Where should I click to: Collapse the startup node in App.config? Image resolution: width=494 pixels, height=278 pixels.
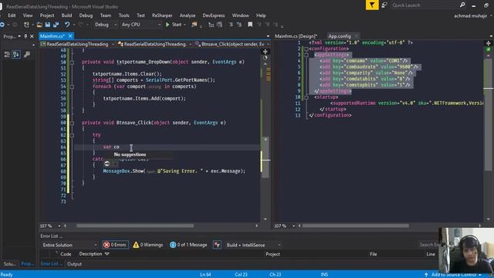[306, 97]
